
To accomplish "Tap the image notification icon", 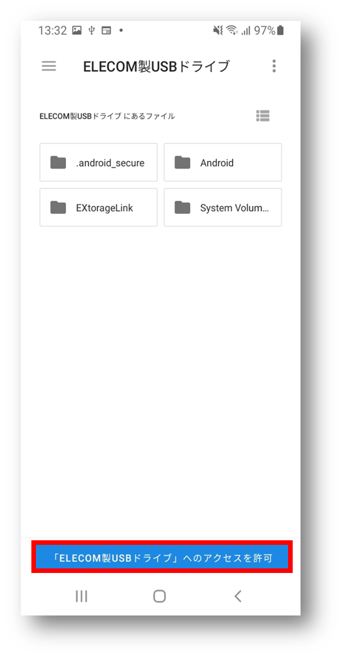I will 76,30.
